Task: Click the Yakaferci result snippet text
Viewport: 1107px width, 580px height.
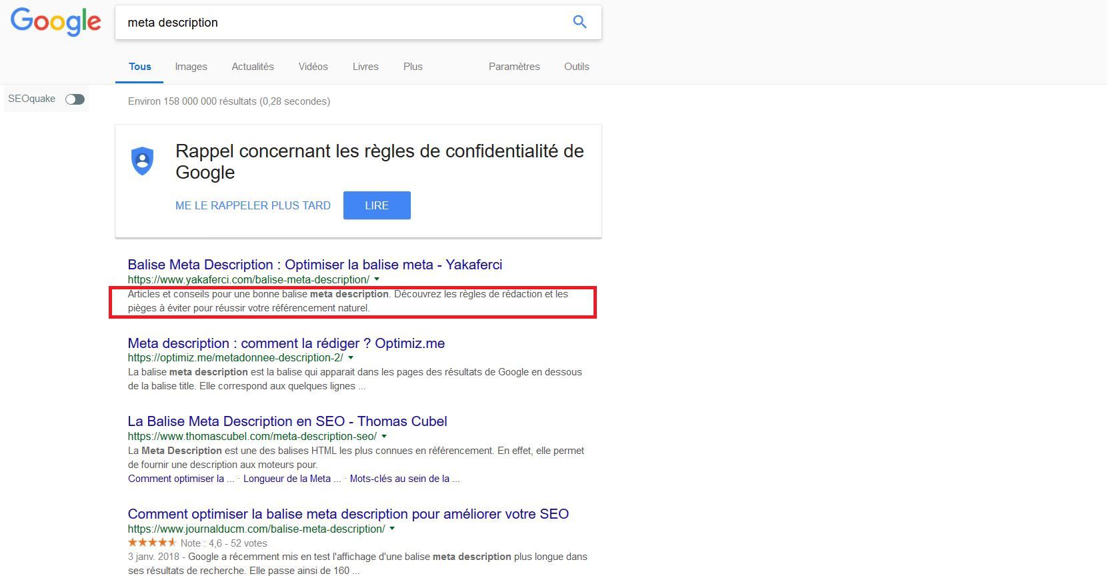Action: (348, 301)
